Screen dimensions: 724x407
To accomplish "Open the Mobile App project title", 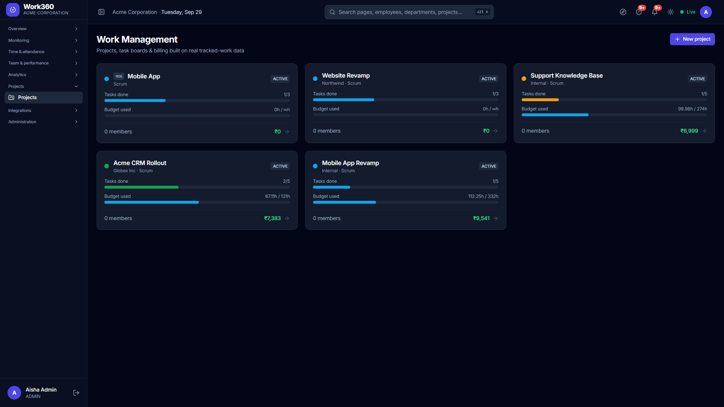I will (144, 76).
